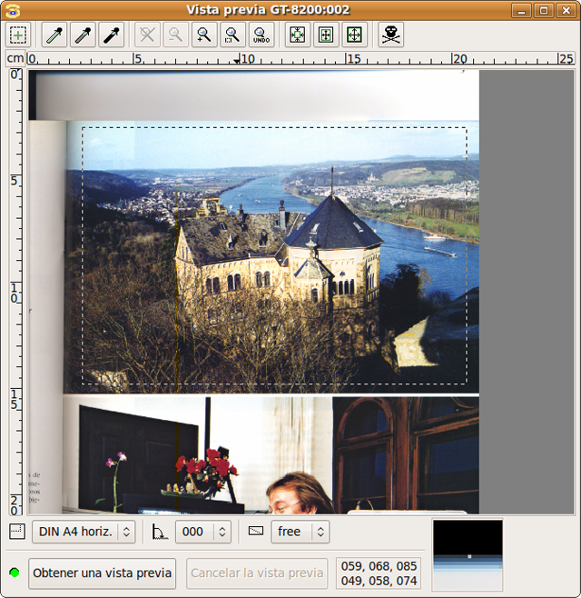The width and height of the screenshot is (581, 598).
Task: Click the auto-raise scan area icon
Action: 326,35
